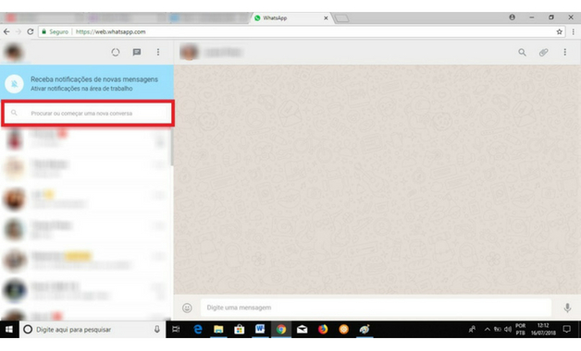Close the WhatsApp browser tab
Image resolution: width=581 pixels, height=351 pixels.
pyautogui.click(x=326, y=18)
